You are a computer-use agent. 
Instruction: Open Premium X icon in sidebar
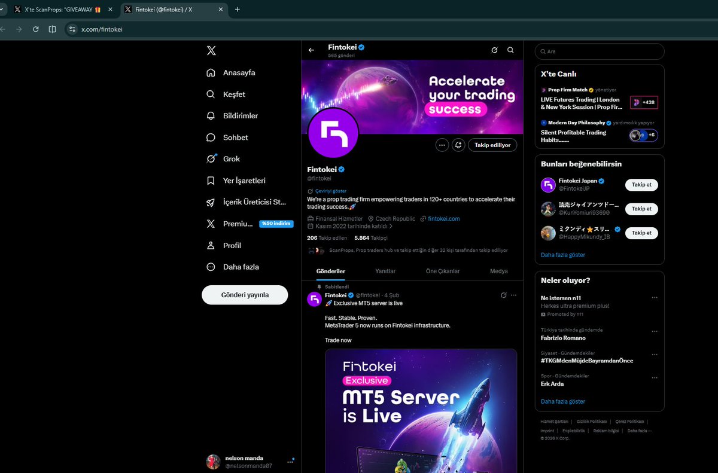(x=211, y=224)
